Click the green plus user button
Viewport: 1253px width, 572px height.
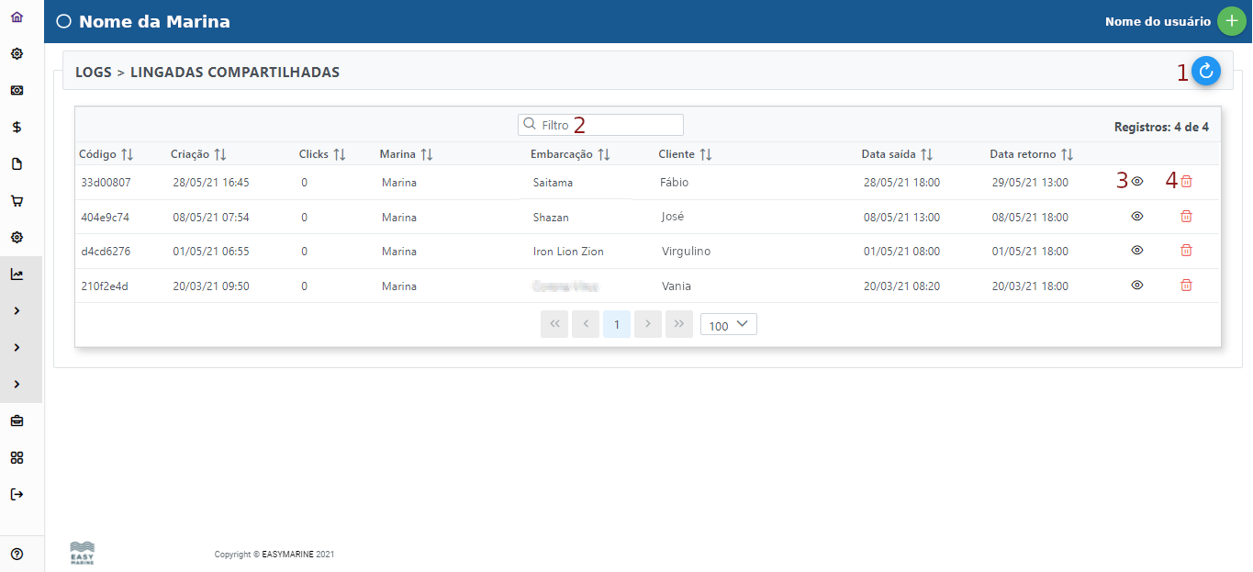pyautogui.click(x=1231, y=22)
